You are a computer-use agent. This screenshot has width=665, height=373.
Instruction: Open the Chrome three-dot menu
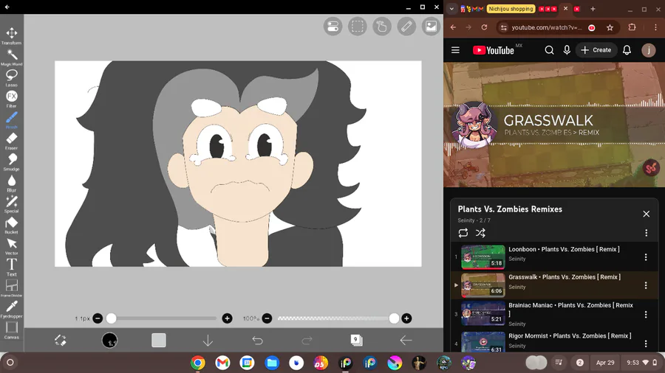[655, 27]
